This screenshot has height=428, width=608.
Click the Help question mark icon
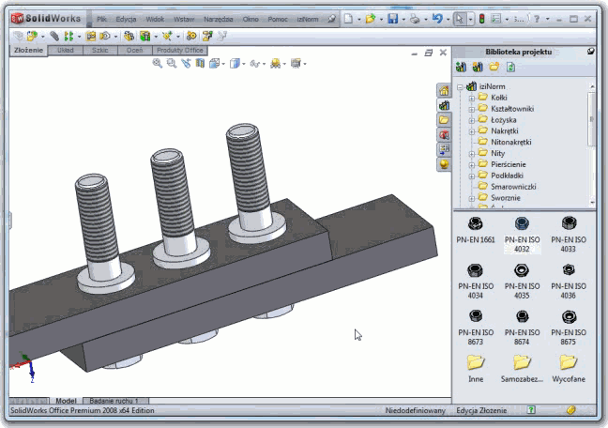point(537,19)
